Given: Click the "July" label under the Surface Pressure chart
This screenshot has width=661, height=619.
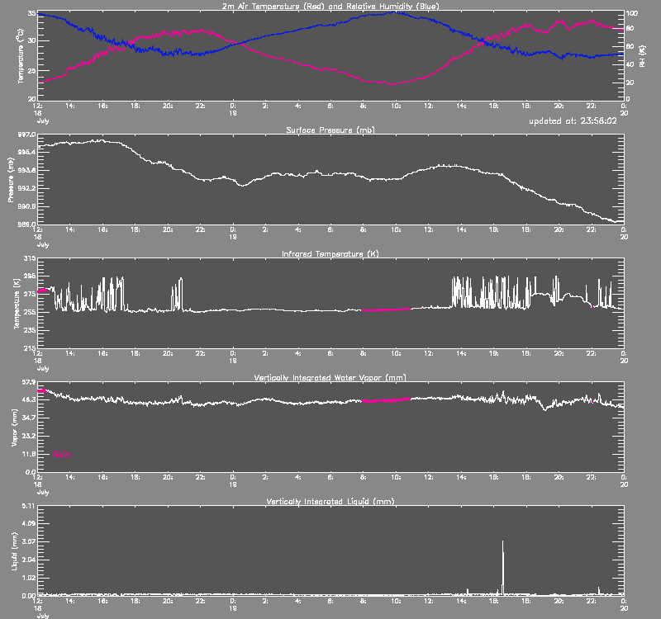Looking at the screenshot, I should pos(43,244).
